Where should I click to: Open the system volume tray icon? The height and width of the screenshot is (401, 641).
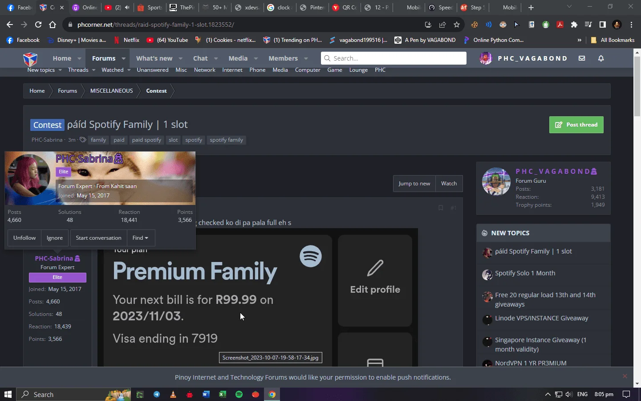(568, 394)
